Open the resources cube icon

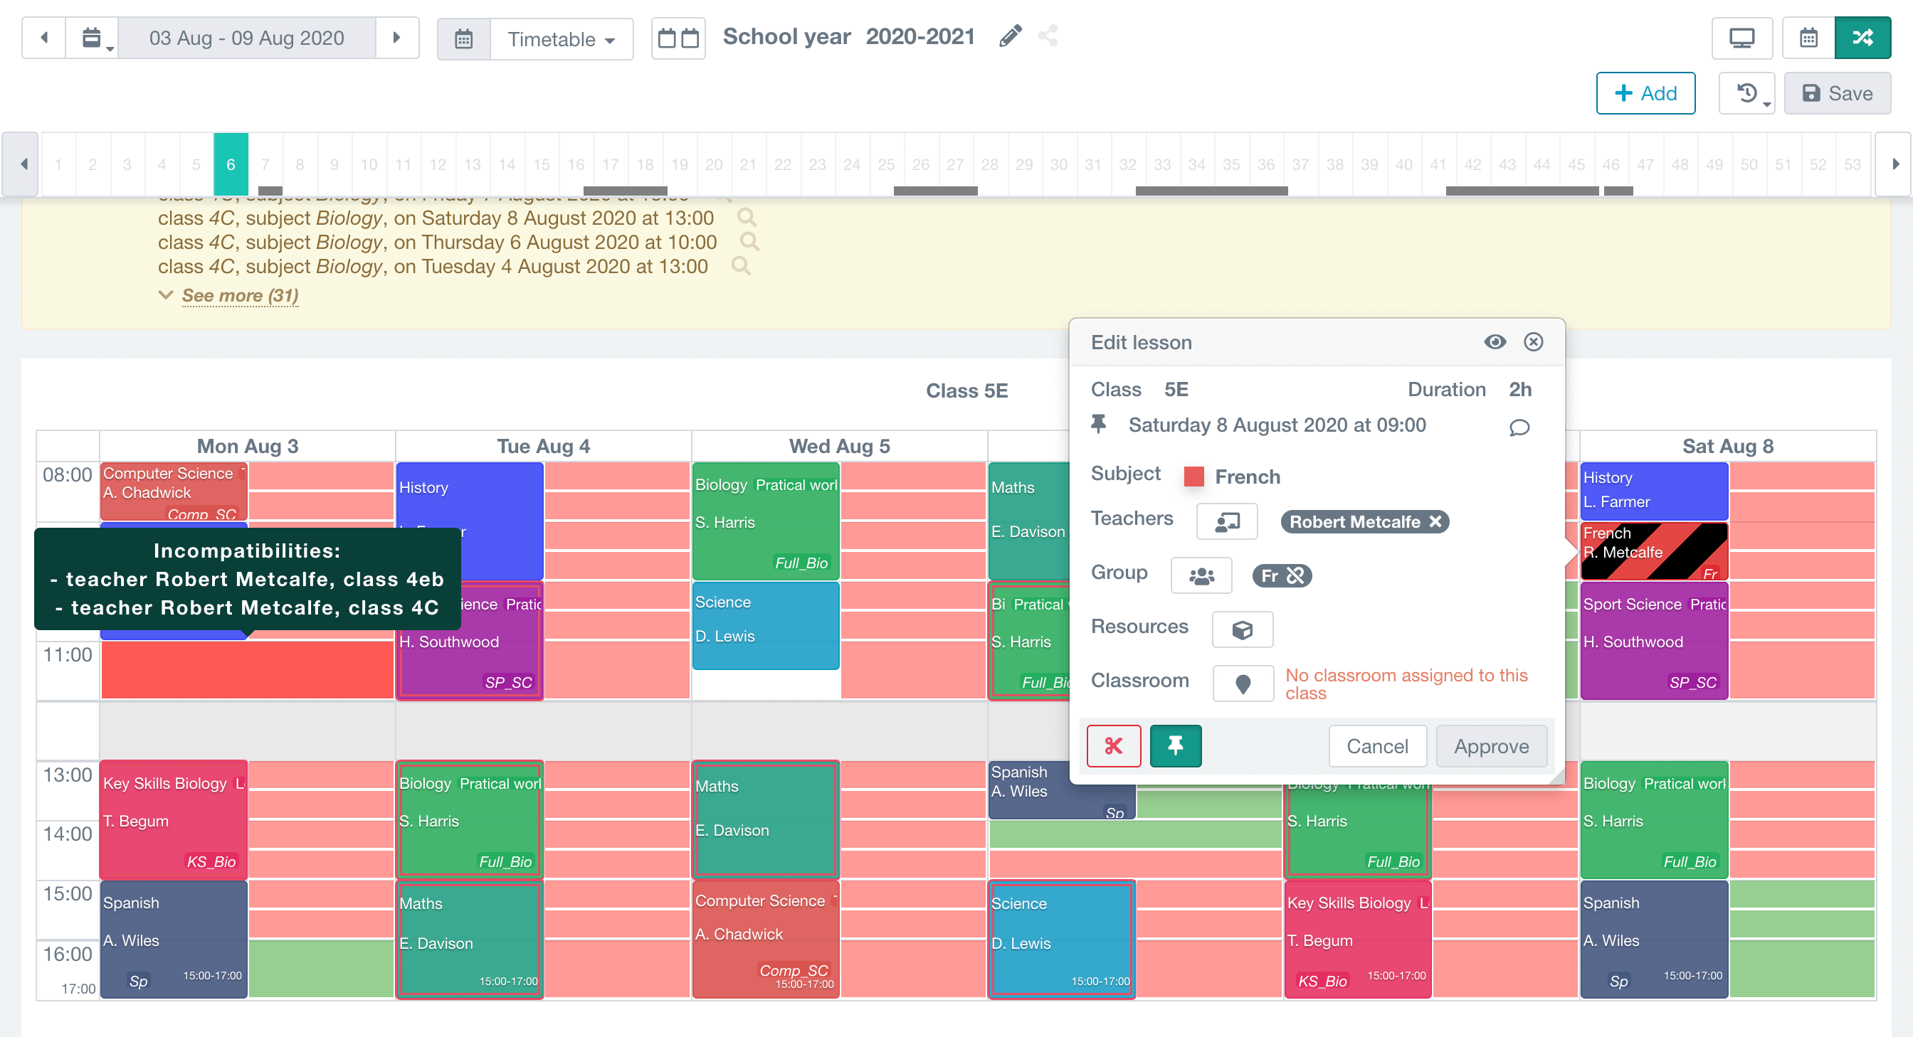point(1242,629)
